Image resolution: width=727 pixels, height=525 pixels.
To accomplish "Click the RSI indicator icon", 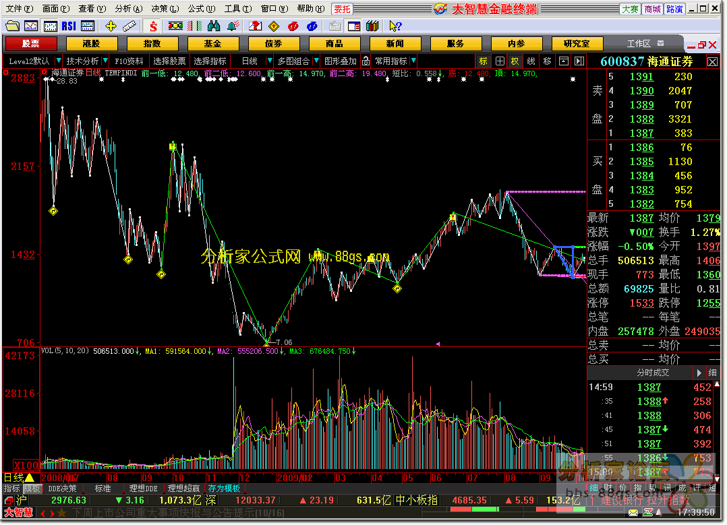I will (x=69, y=26).
